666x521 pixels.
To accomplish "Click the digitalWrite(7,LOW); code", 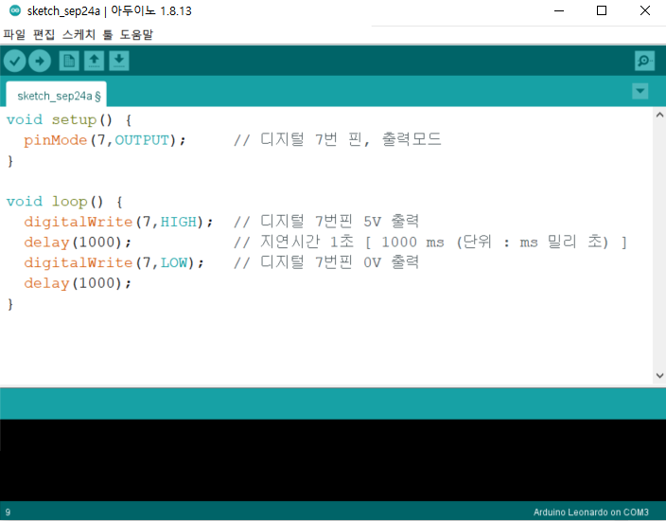I will click(x=114, y=262).
